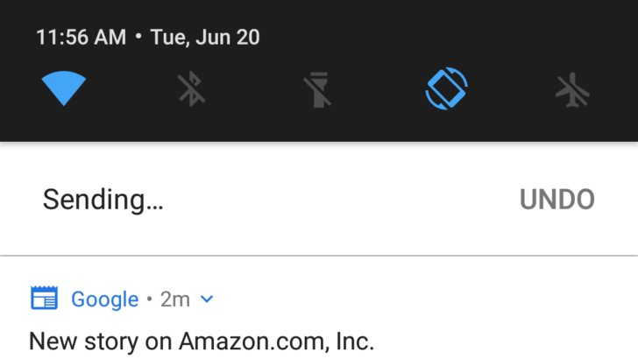Screen dimensions: 638x359
Task: Tap the Google app name label
Action: pos(104,299)
